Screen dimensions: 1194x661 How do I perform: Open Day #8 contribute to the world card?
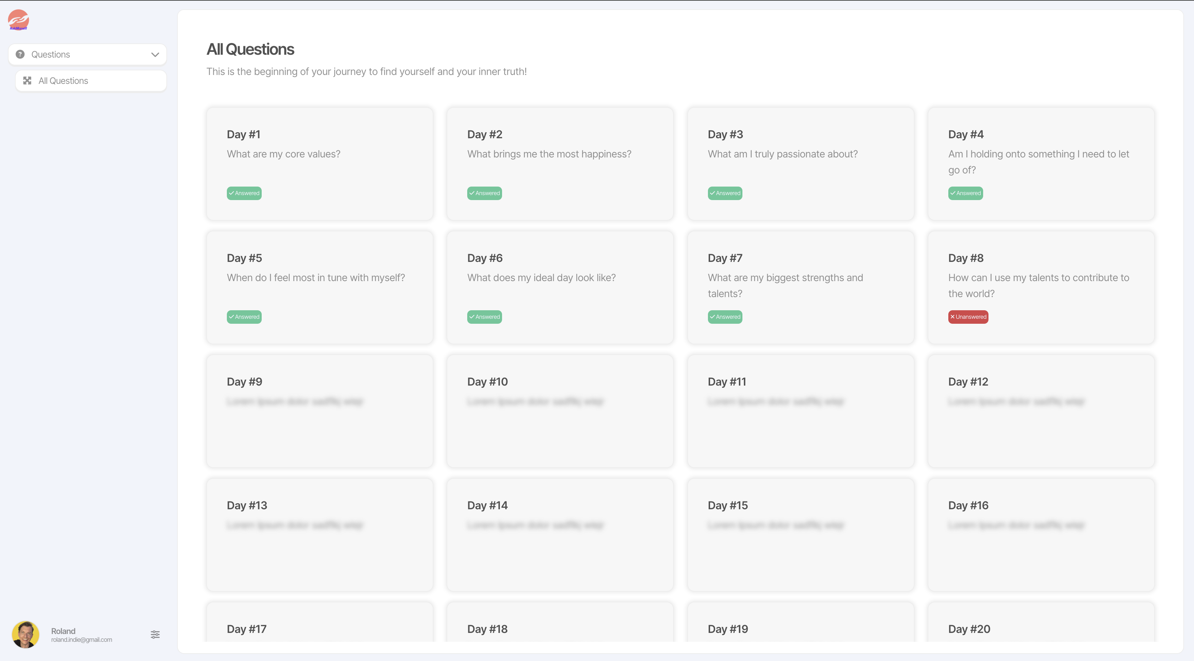click(x=1041, y=287)
